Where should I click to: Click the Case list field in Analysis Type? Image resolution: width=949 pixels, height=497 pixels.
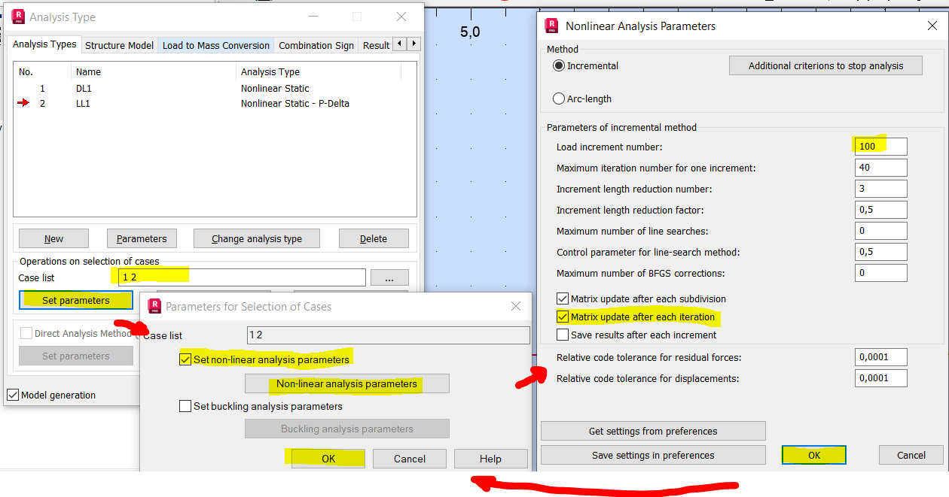click(x=241, y=277)
